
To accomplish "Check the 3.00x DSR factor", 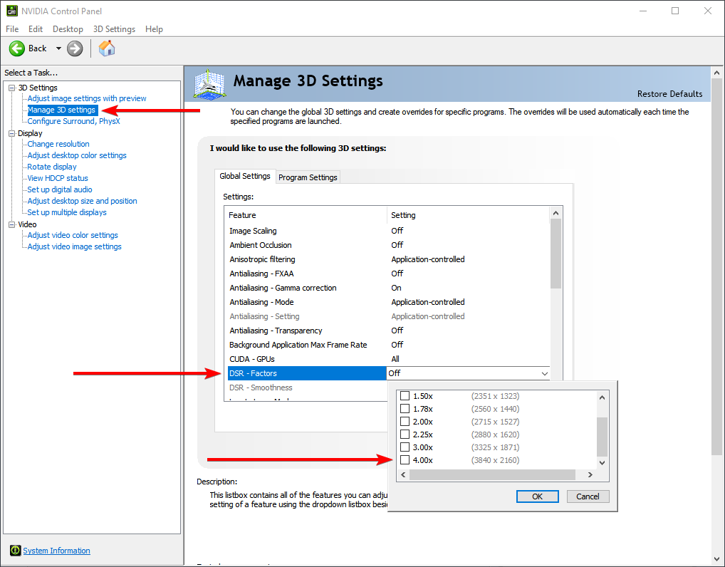I will tap(405, 447).
